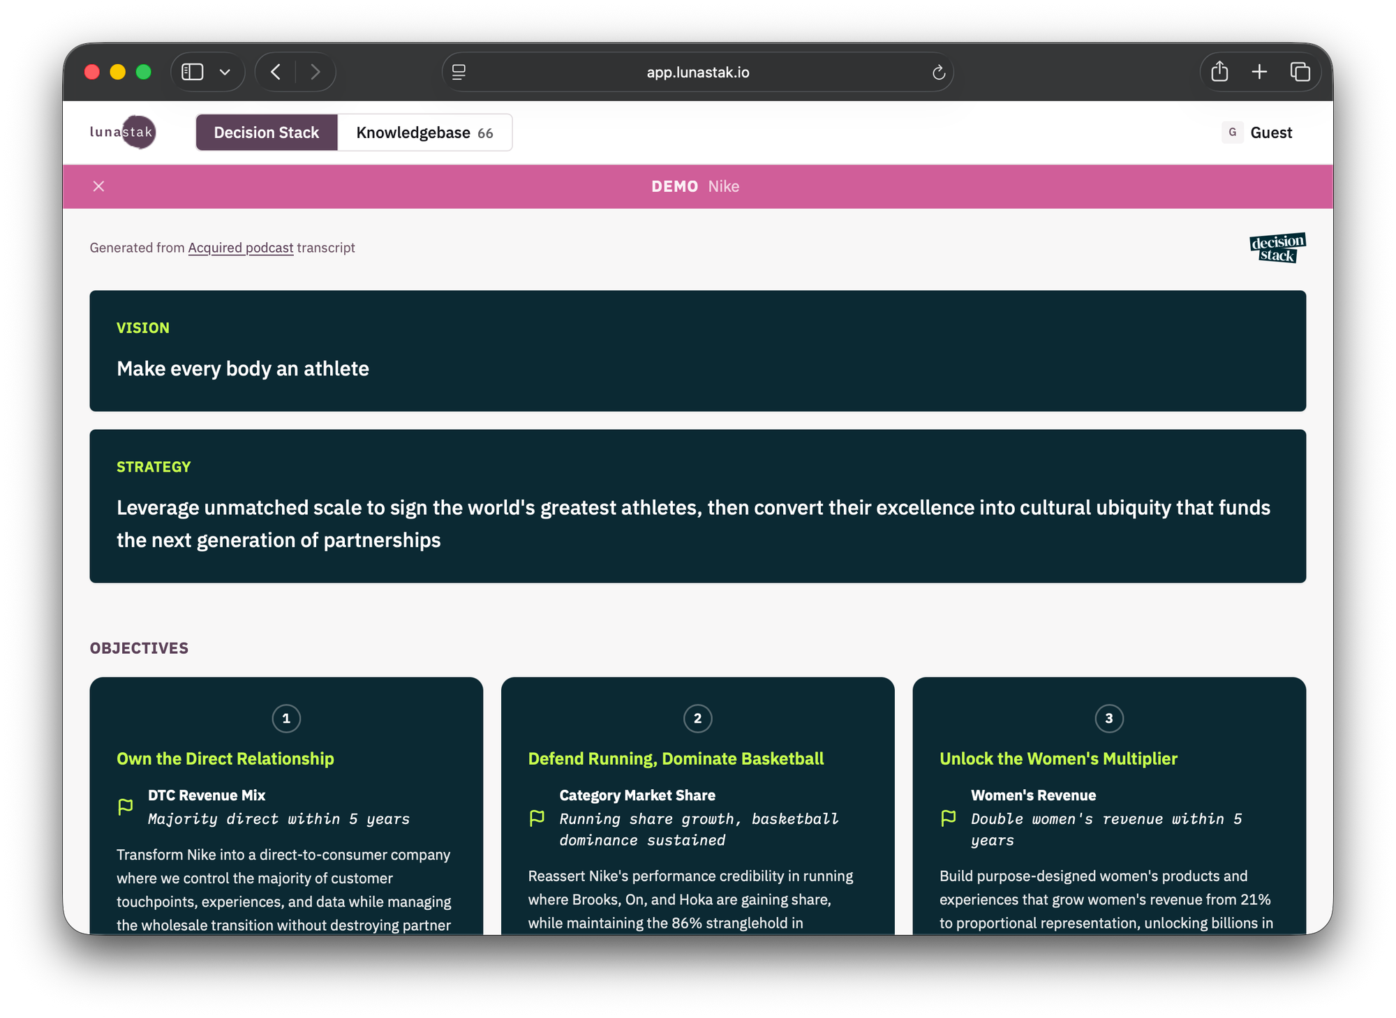Add a new tab with plus icon
Screen dimensions: 1396x1018
click(x=1259, y=72)
